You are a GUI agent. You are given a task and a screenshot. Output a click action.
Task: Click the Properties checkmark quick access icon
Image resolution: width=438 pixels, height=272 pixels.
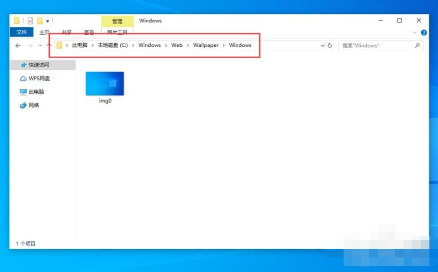pos(30,21)
